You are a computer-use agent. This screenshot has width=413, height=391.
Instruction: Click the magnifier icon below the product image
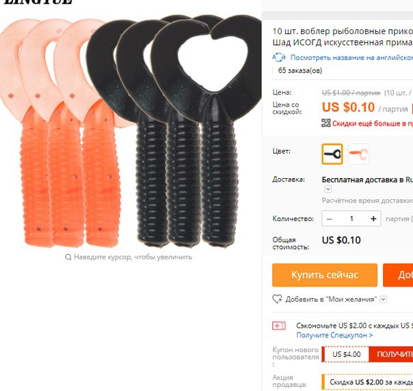pos(68,257)
